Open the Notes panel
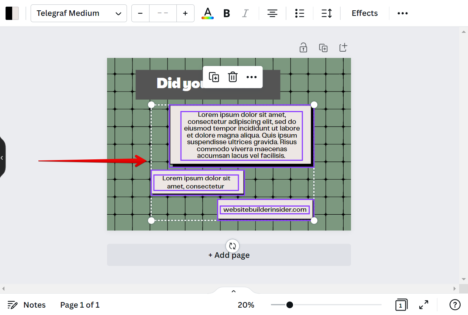468x315 pixels. [x=27, y=305]
